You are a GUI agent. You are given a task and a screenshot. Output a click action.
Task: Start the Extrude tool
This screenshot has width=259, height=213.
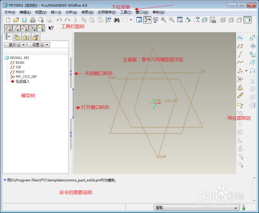tap(252, 38)
